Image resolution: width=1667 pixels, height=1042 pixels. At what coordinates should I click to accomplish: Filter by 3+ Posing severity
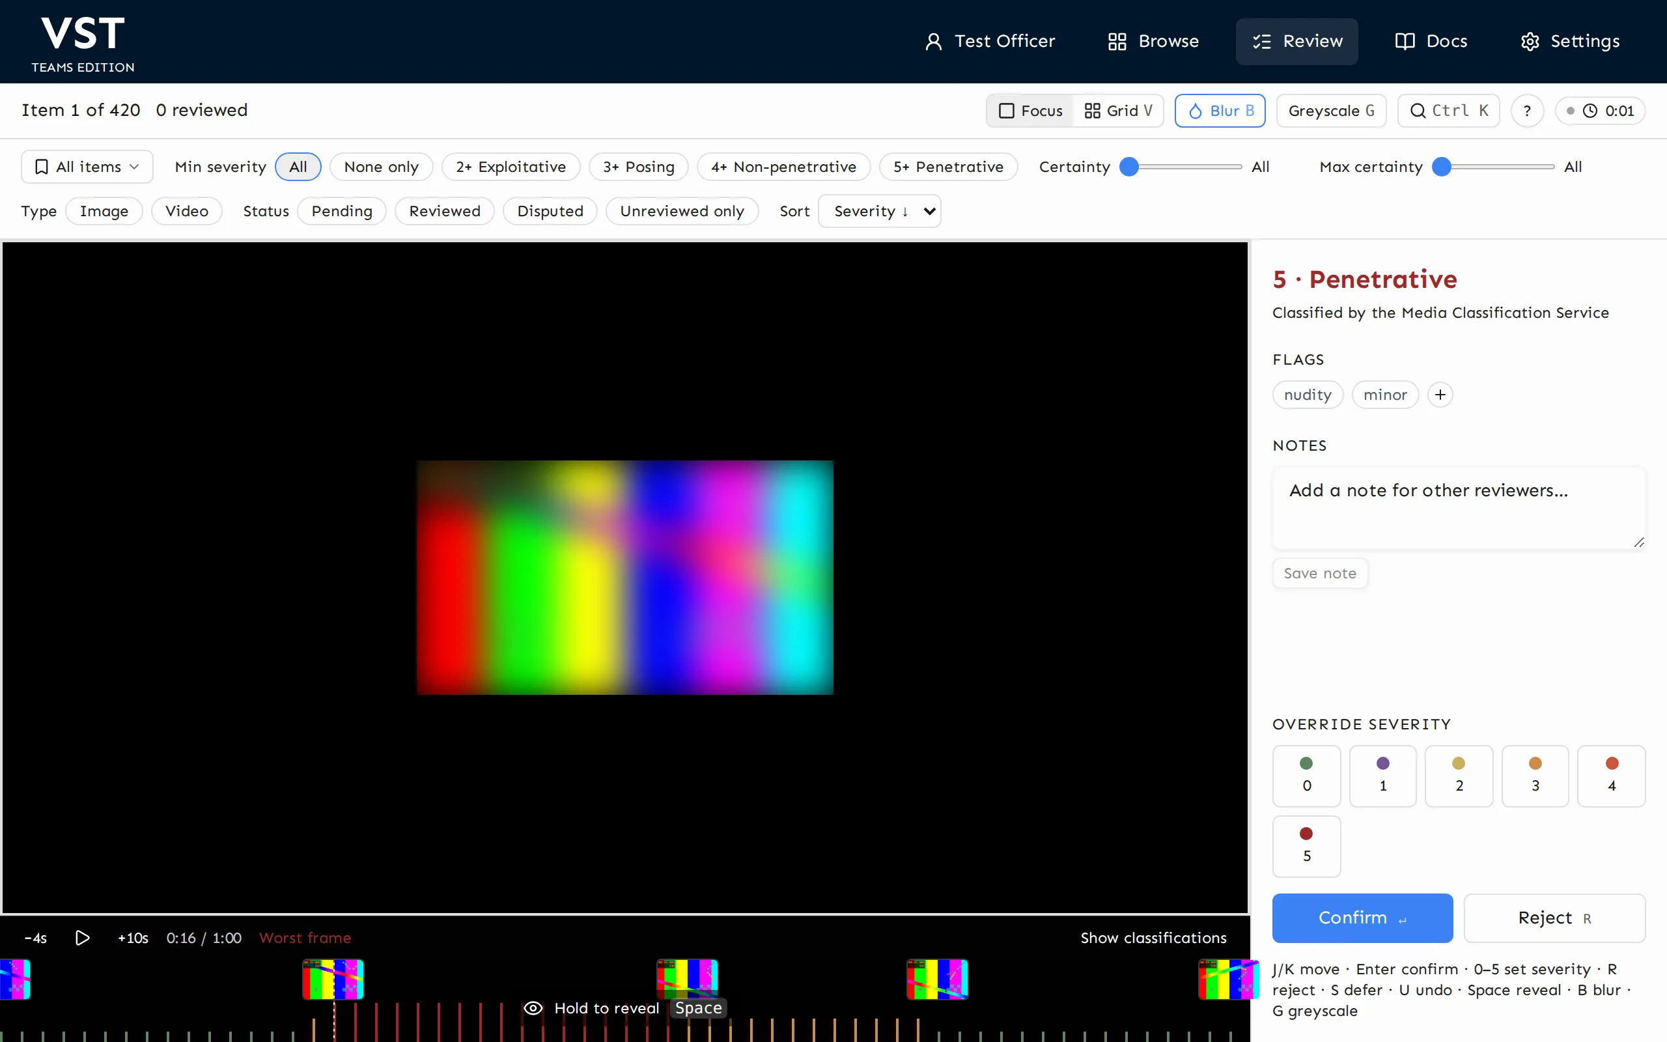pos(639,167)
